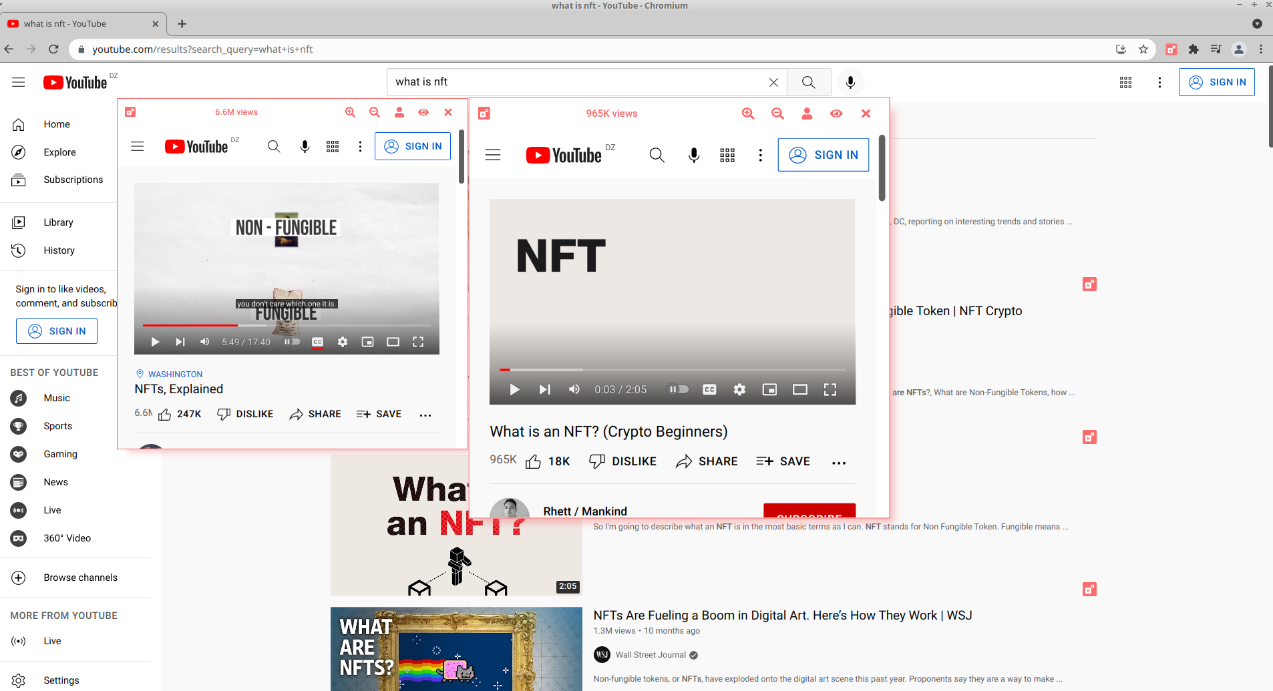Expand YouTube's three-dot options menu

pos(1160,82)
